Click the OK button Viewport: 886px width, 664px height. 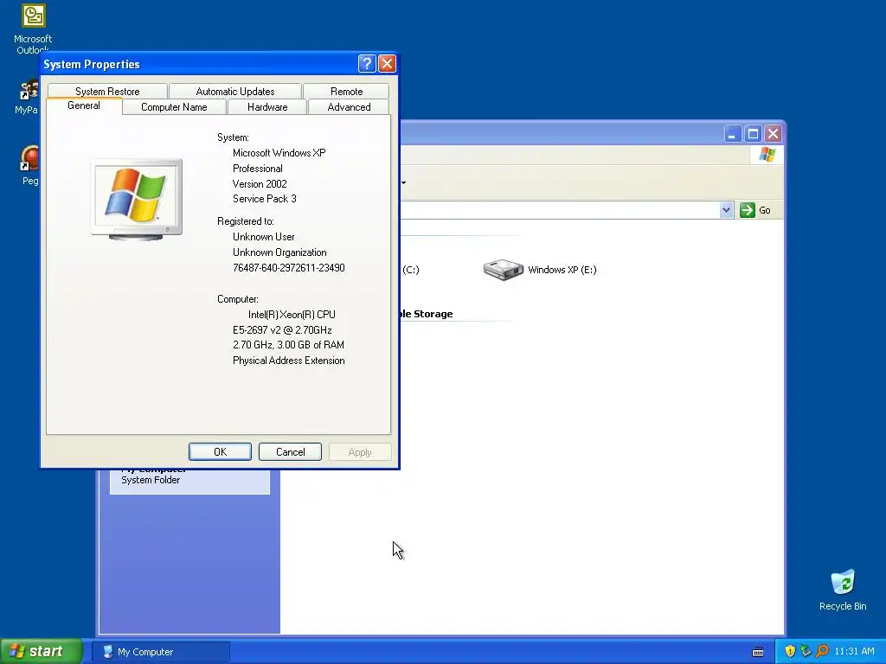pyautogui.click(x=220, y=451)
